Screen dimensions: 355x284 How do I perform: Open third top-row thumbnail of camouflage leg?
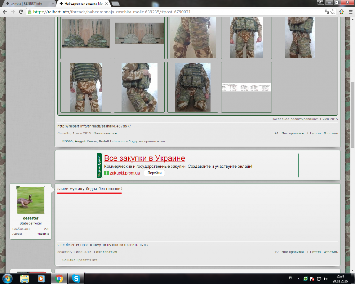tap(193, 37)
